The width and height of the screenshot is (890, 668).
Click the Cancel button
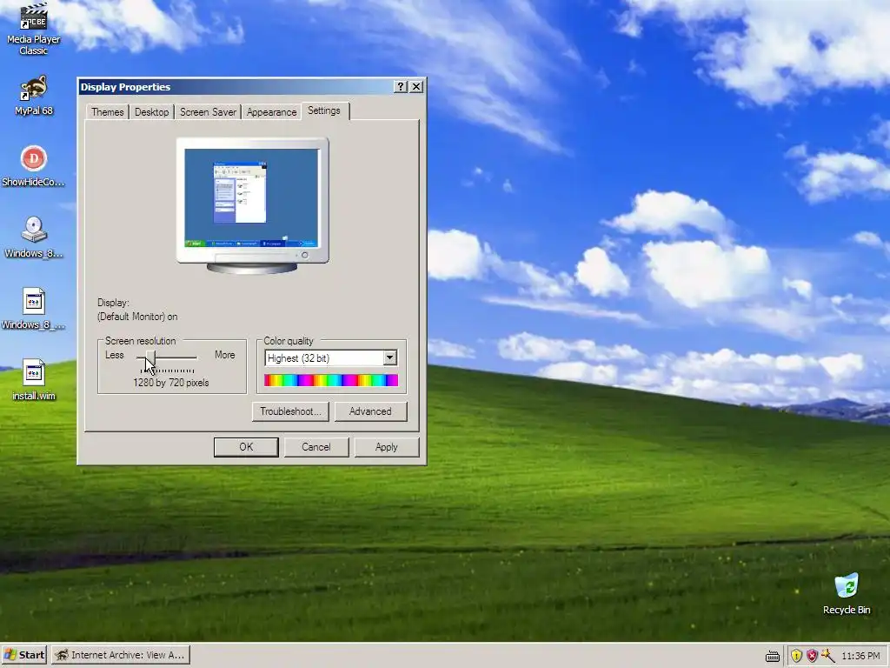[x=316, y=447]
